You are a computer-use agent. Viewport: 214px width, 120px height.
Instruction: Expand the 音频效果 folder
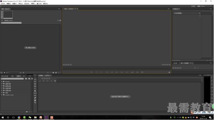click(2, 84)
